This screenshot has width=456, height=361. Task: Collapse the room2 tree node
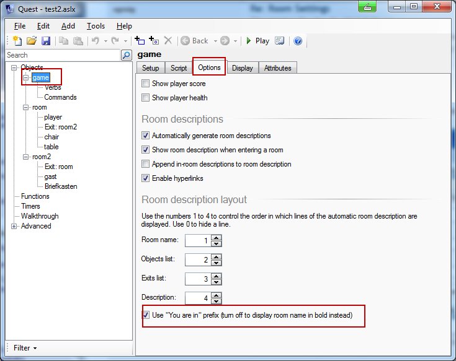point(25,157)
